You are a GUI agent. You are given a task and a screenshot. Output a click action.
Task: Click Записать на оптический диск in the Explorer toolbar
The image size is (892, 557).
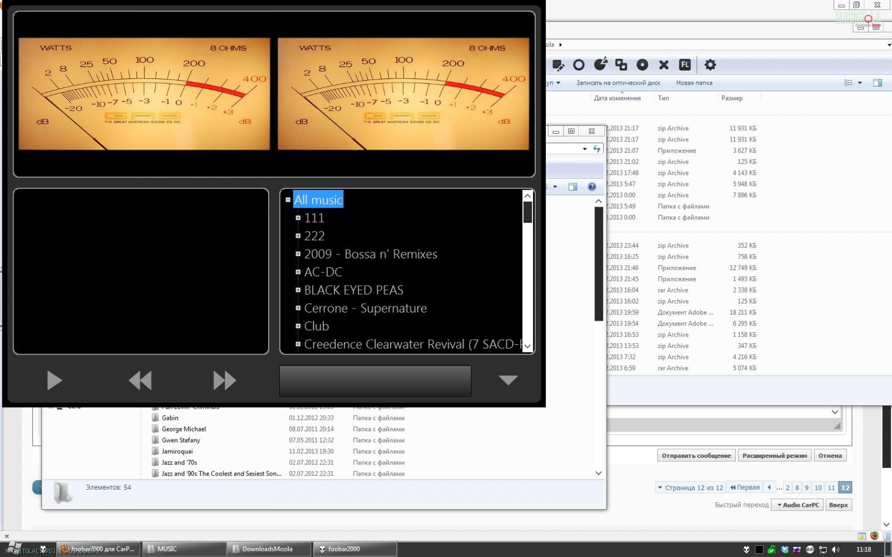618,82
